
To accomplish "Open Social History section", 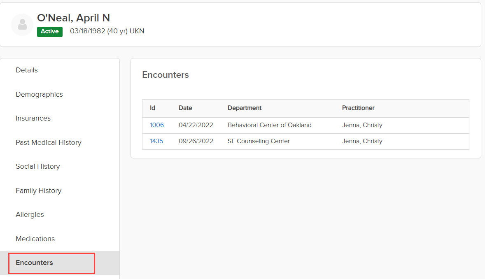I will pos(38,167).
